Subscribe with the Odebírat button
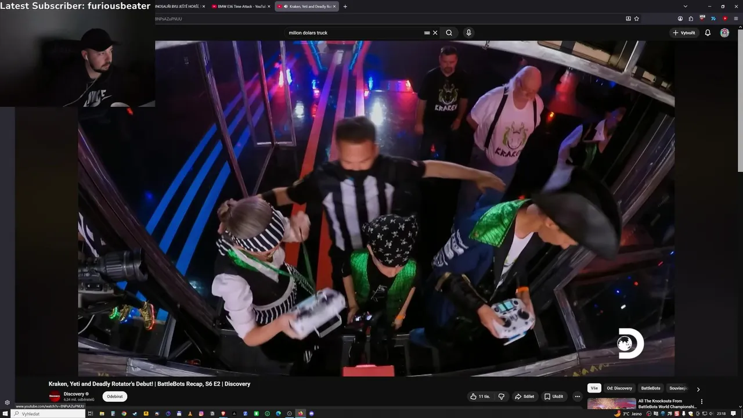743x418 pixels. pos(115,397)
